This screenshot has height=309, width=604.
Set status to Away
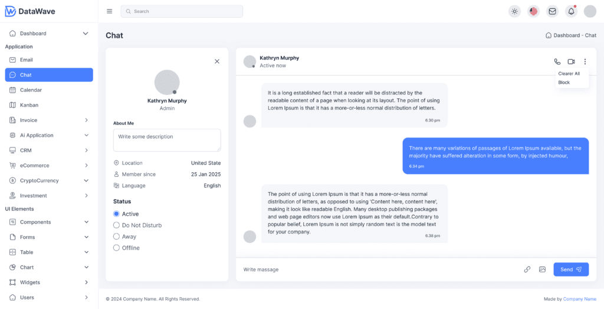[116, 236]
